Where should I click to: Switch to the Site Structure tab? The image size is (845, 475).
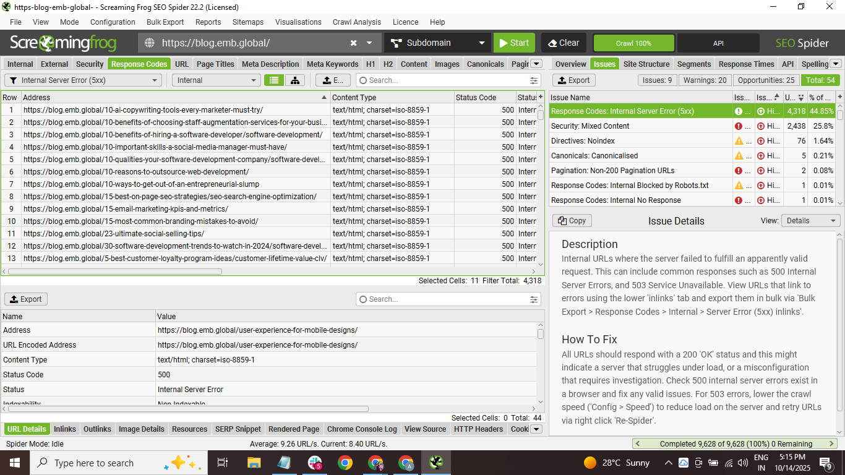645,63
